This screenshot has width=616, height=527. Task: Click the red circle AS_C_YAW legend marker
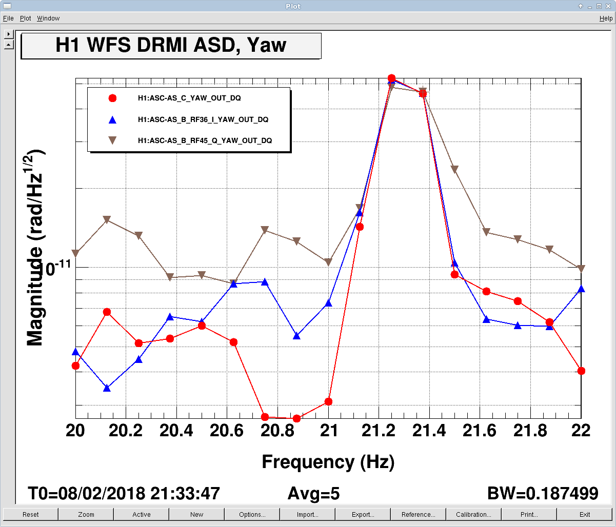113,98
